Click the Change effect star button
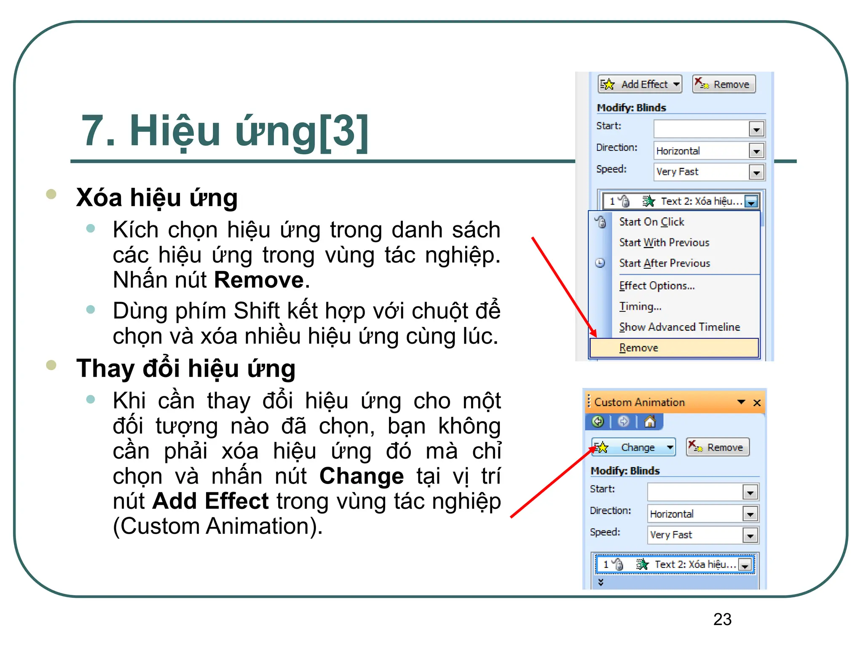This screenshot has height=647, width=863. coord(603,447)
